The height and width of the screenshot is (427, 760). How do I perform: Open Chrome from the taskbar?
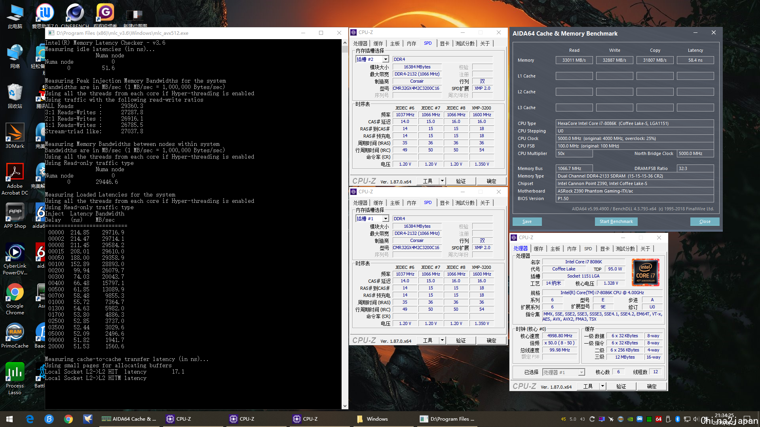[68, 419]
